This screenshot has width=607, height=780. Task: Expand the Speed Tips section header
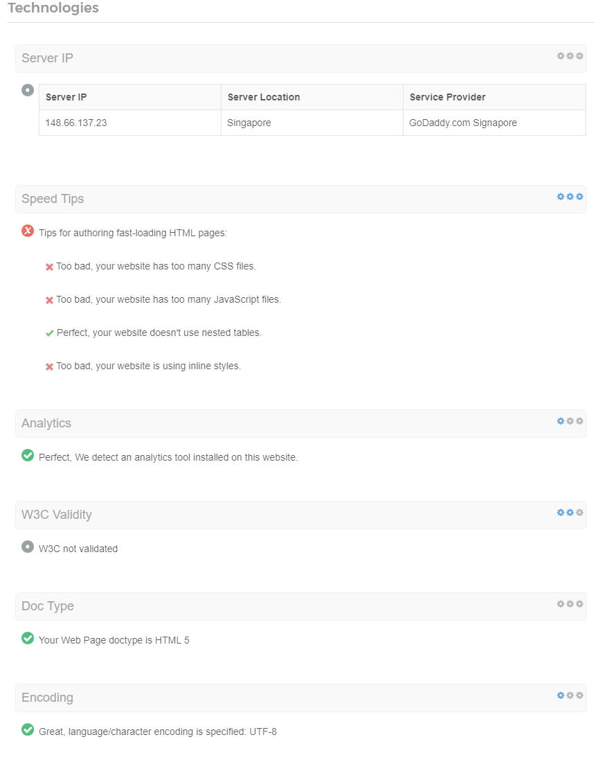301,199
